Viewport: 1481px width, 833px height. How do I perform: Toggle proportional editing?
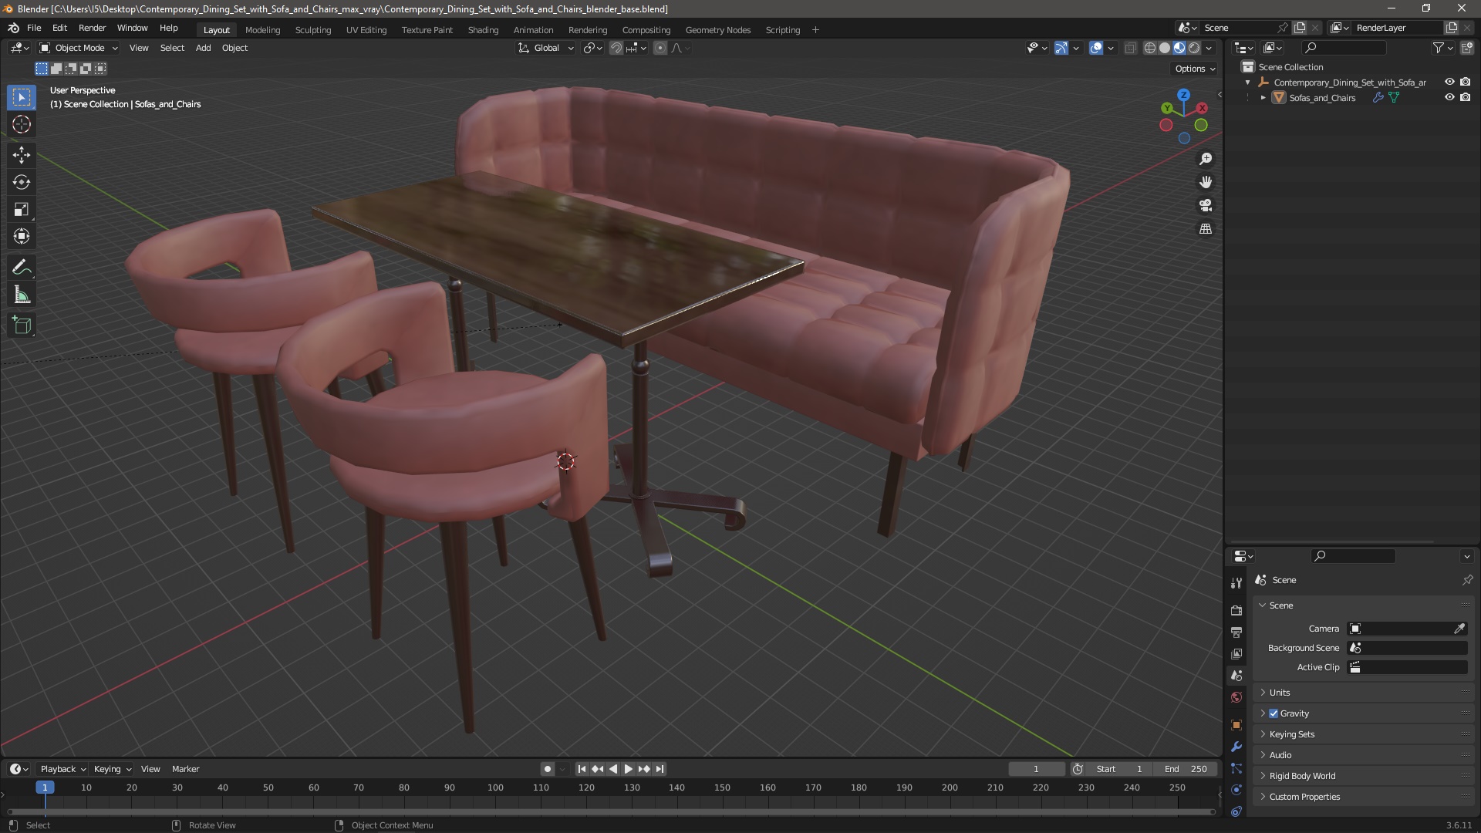click(660, 48)
